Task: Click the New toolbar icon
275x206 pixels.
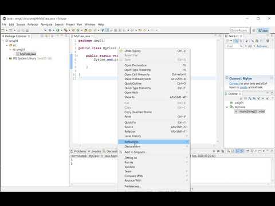Action: 3,30
